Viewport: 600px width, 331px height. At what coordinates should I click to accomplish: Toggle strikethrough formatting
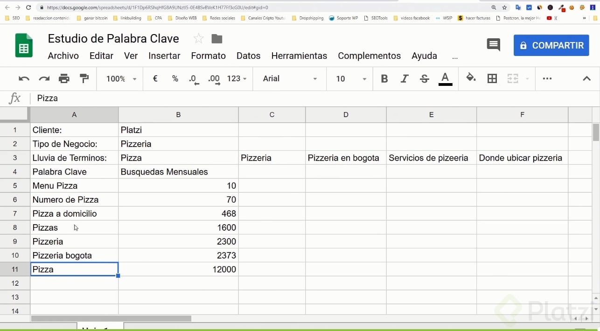pos(424,78)
